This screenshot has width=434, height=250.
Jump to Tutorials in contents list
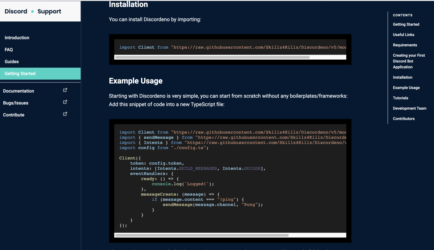click(401, 98)
